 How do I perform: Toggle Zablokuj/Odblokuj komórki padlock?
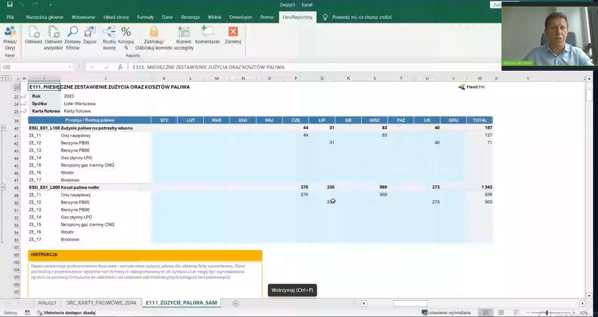[x=154, y=32]
